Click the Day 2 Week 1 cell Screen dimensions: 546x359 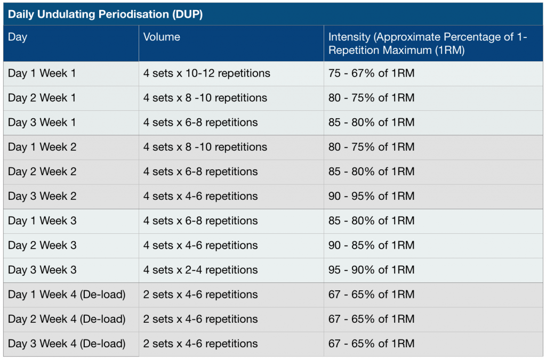pyautogui.click(x=42, y=98)
